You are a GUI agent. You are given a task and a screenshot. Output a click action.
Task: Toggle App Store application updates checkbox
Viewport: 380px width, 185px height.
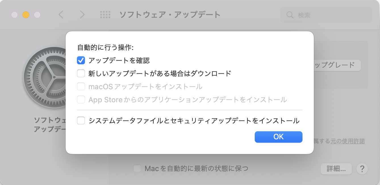click(81, 99)
